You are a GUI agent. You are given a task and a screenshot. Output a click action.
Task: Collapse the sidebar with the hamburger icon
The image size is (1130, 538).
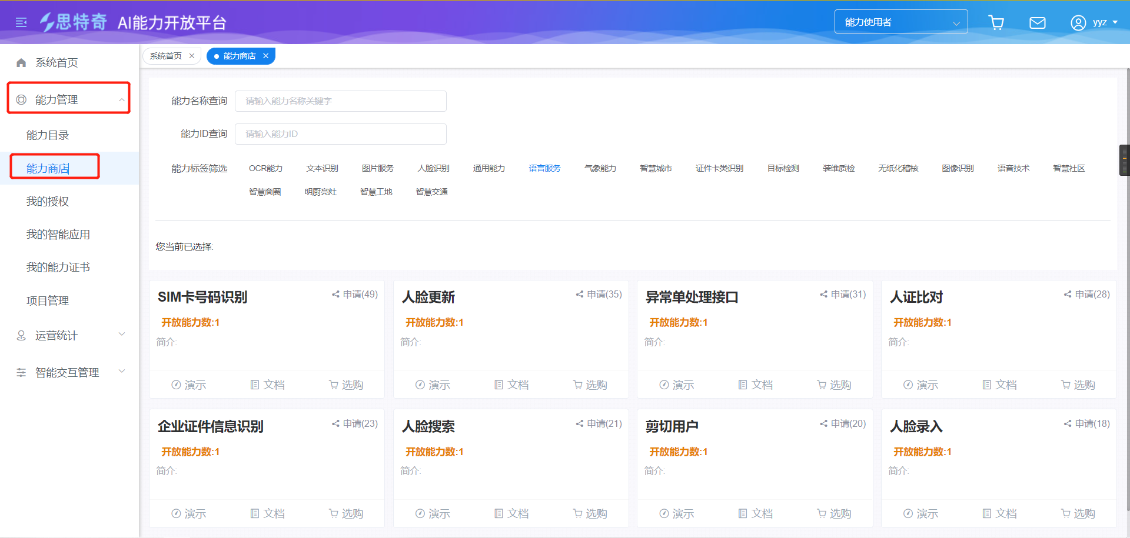pos(21,22)
